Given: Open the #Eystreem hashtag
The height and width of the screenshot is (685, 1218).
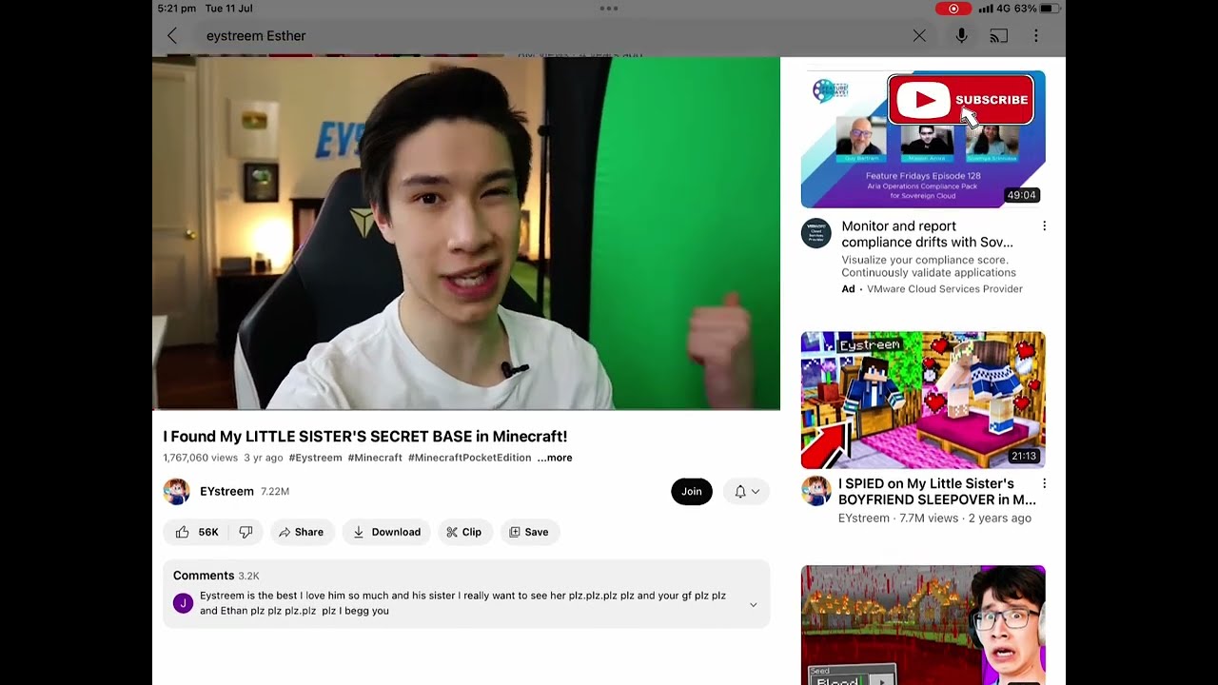Looking at the screenshot, I should [315, 458].
